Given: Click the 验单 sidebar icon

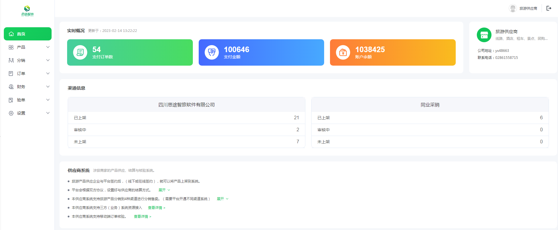Looking at the screenshot, I should (11, 100).
